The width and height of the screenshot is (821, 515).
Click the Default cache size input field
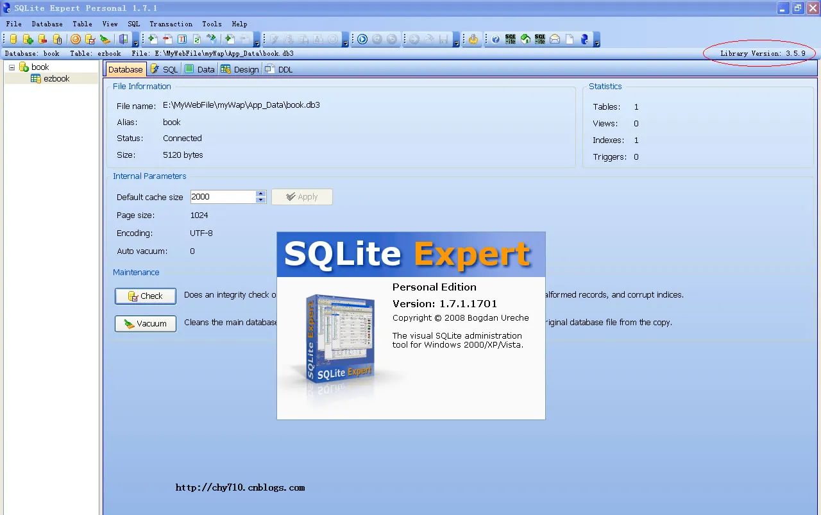coord(223,197)
